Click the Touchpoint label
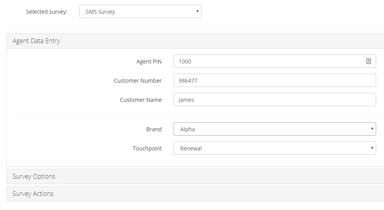 (147, 148)
